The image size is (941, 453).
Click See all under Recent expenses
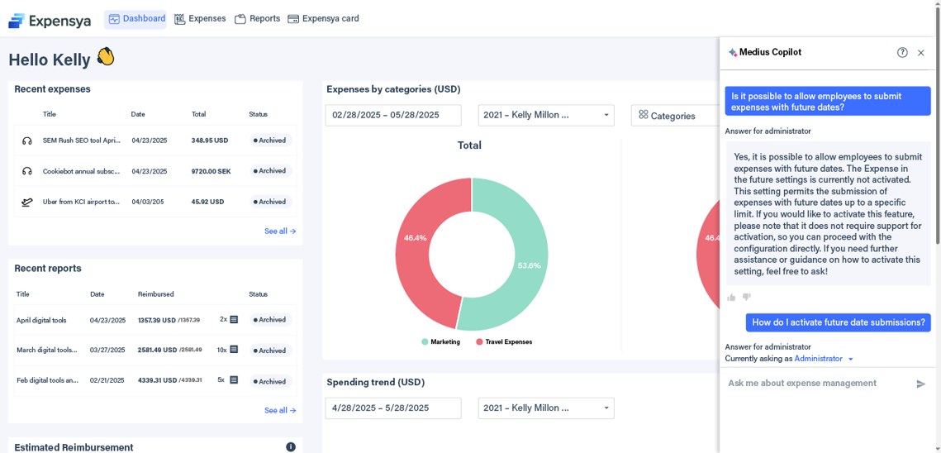pyautogui.click(x=280, y=231)
